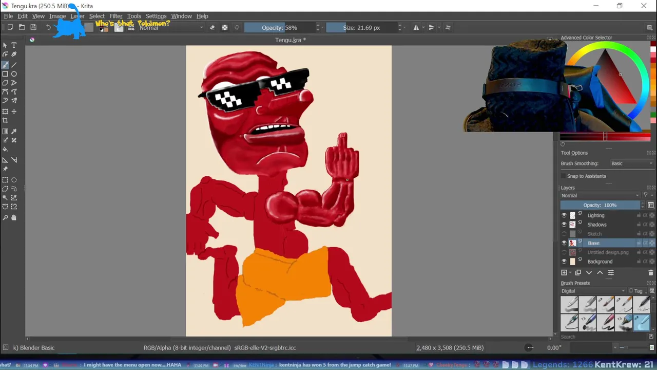
Task: Open Brush Smoothing Basic dropdown
Action: (x=632, y=163)
